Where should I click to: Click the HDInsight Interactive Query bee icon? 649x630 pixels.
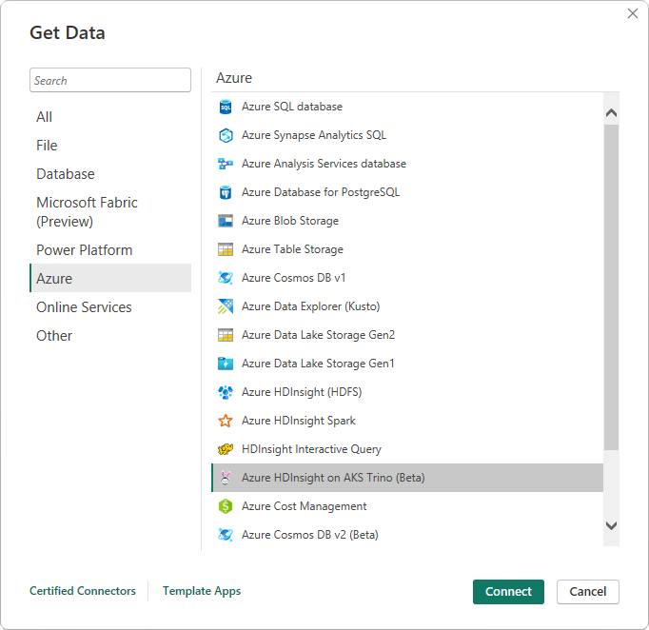point(226,449)
